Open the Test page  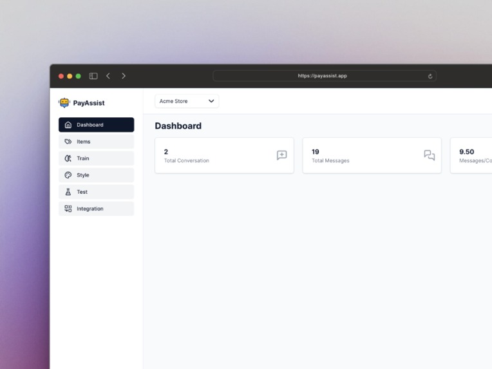(x=97, y=192)
